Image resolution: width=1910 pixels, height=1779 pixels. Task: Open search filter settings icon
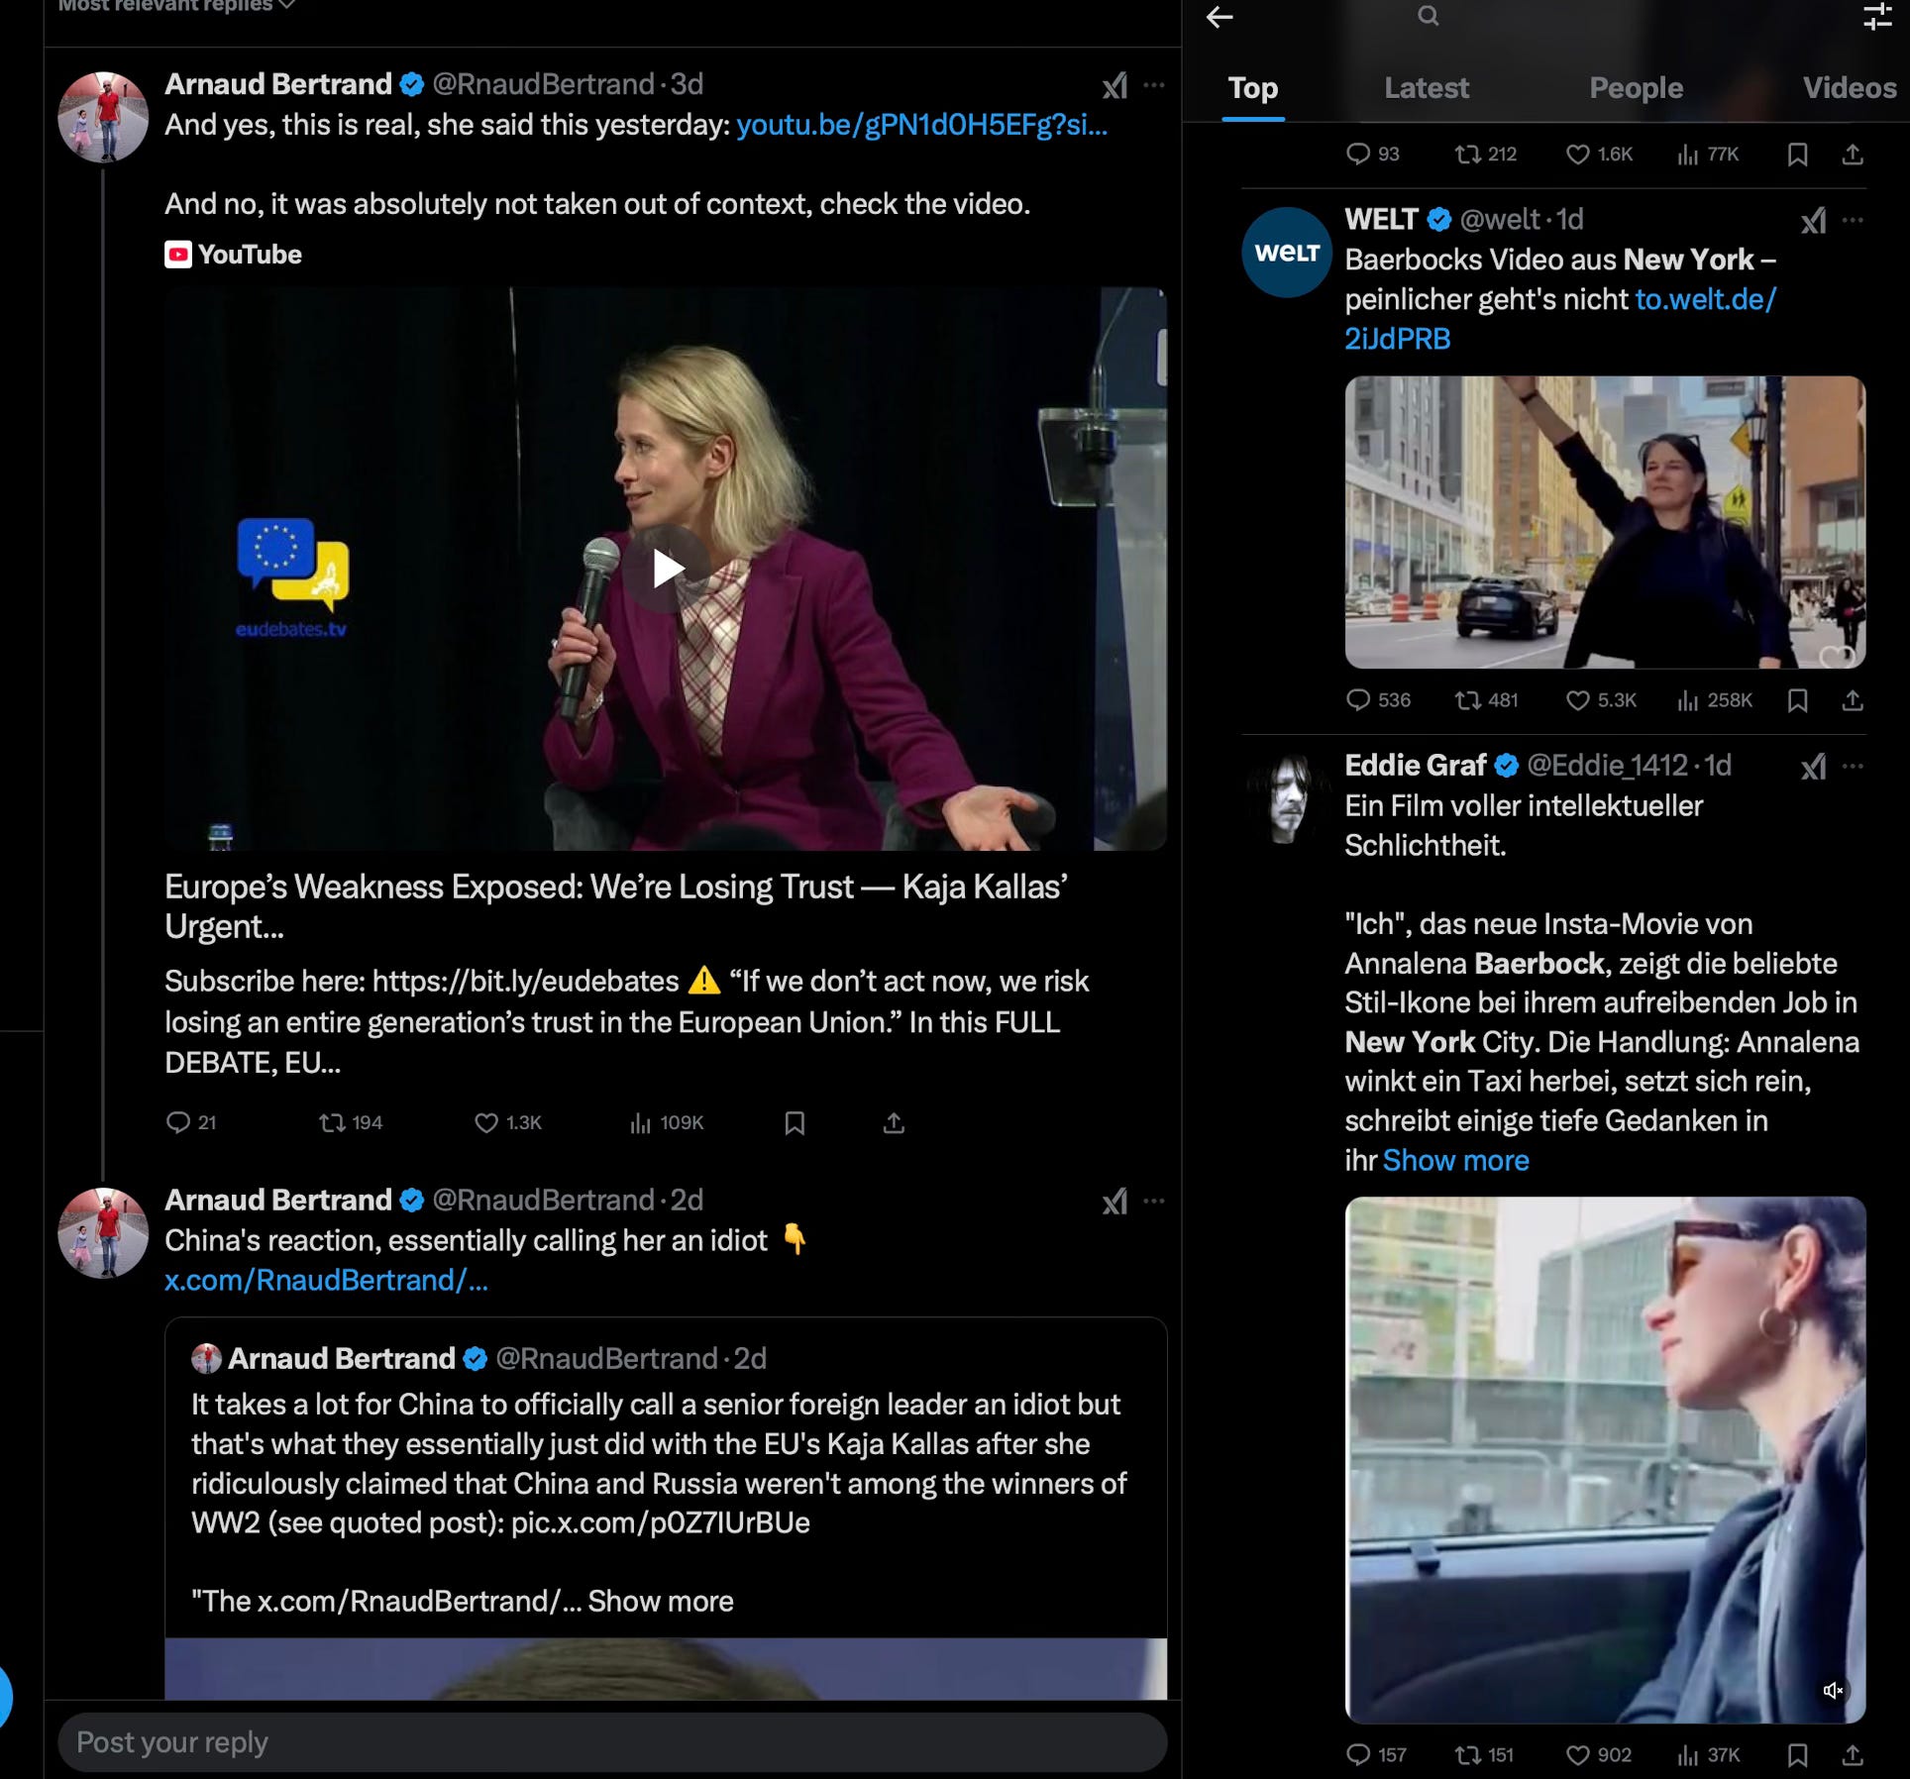pos(1876,17)
